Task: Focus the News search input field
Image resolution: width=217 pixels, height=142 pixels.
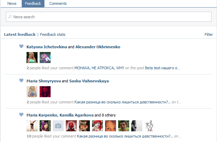Action: pos(108,17)
